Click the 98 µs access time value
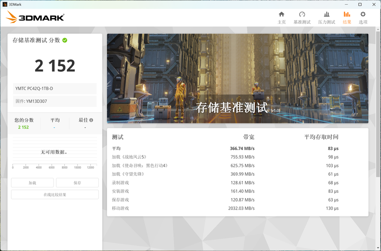This screenshot has height=251, width=381. pyautogui.click(x=333, y=157)
